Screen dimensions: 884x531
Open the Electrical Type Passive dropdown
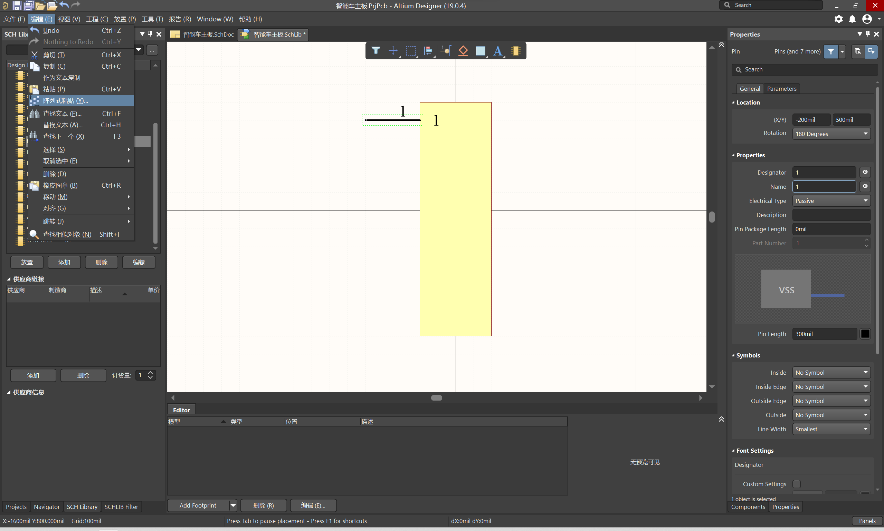[x=831, y=201]
